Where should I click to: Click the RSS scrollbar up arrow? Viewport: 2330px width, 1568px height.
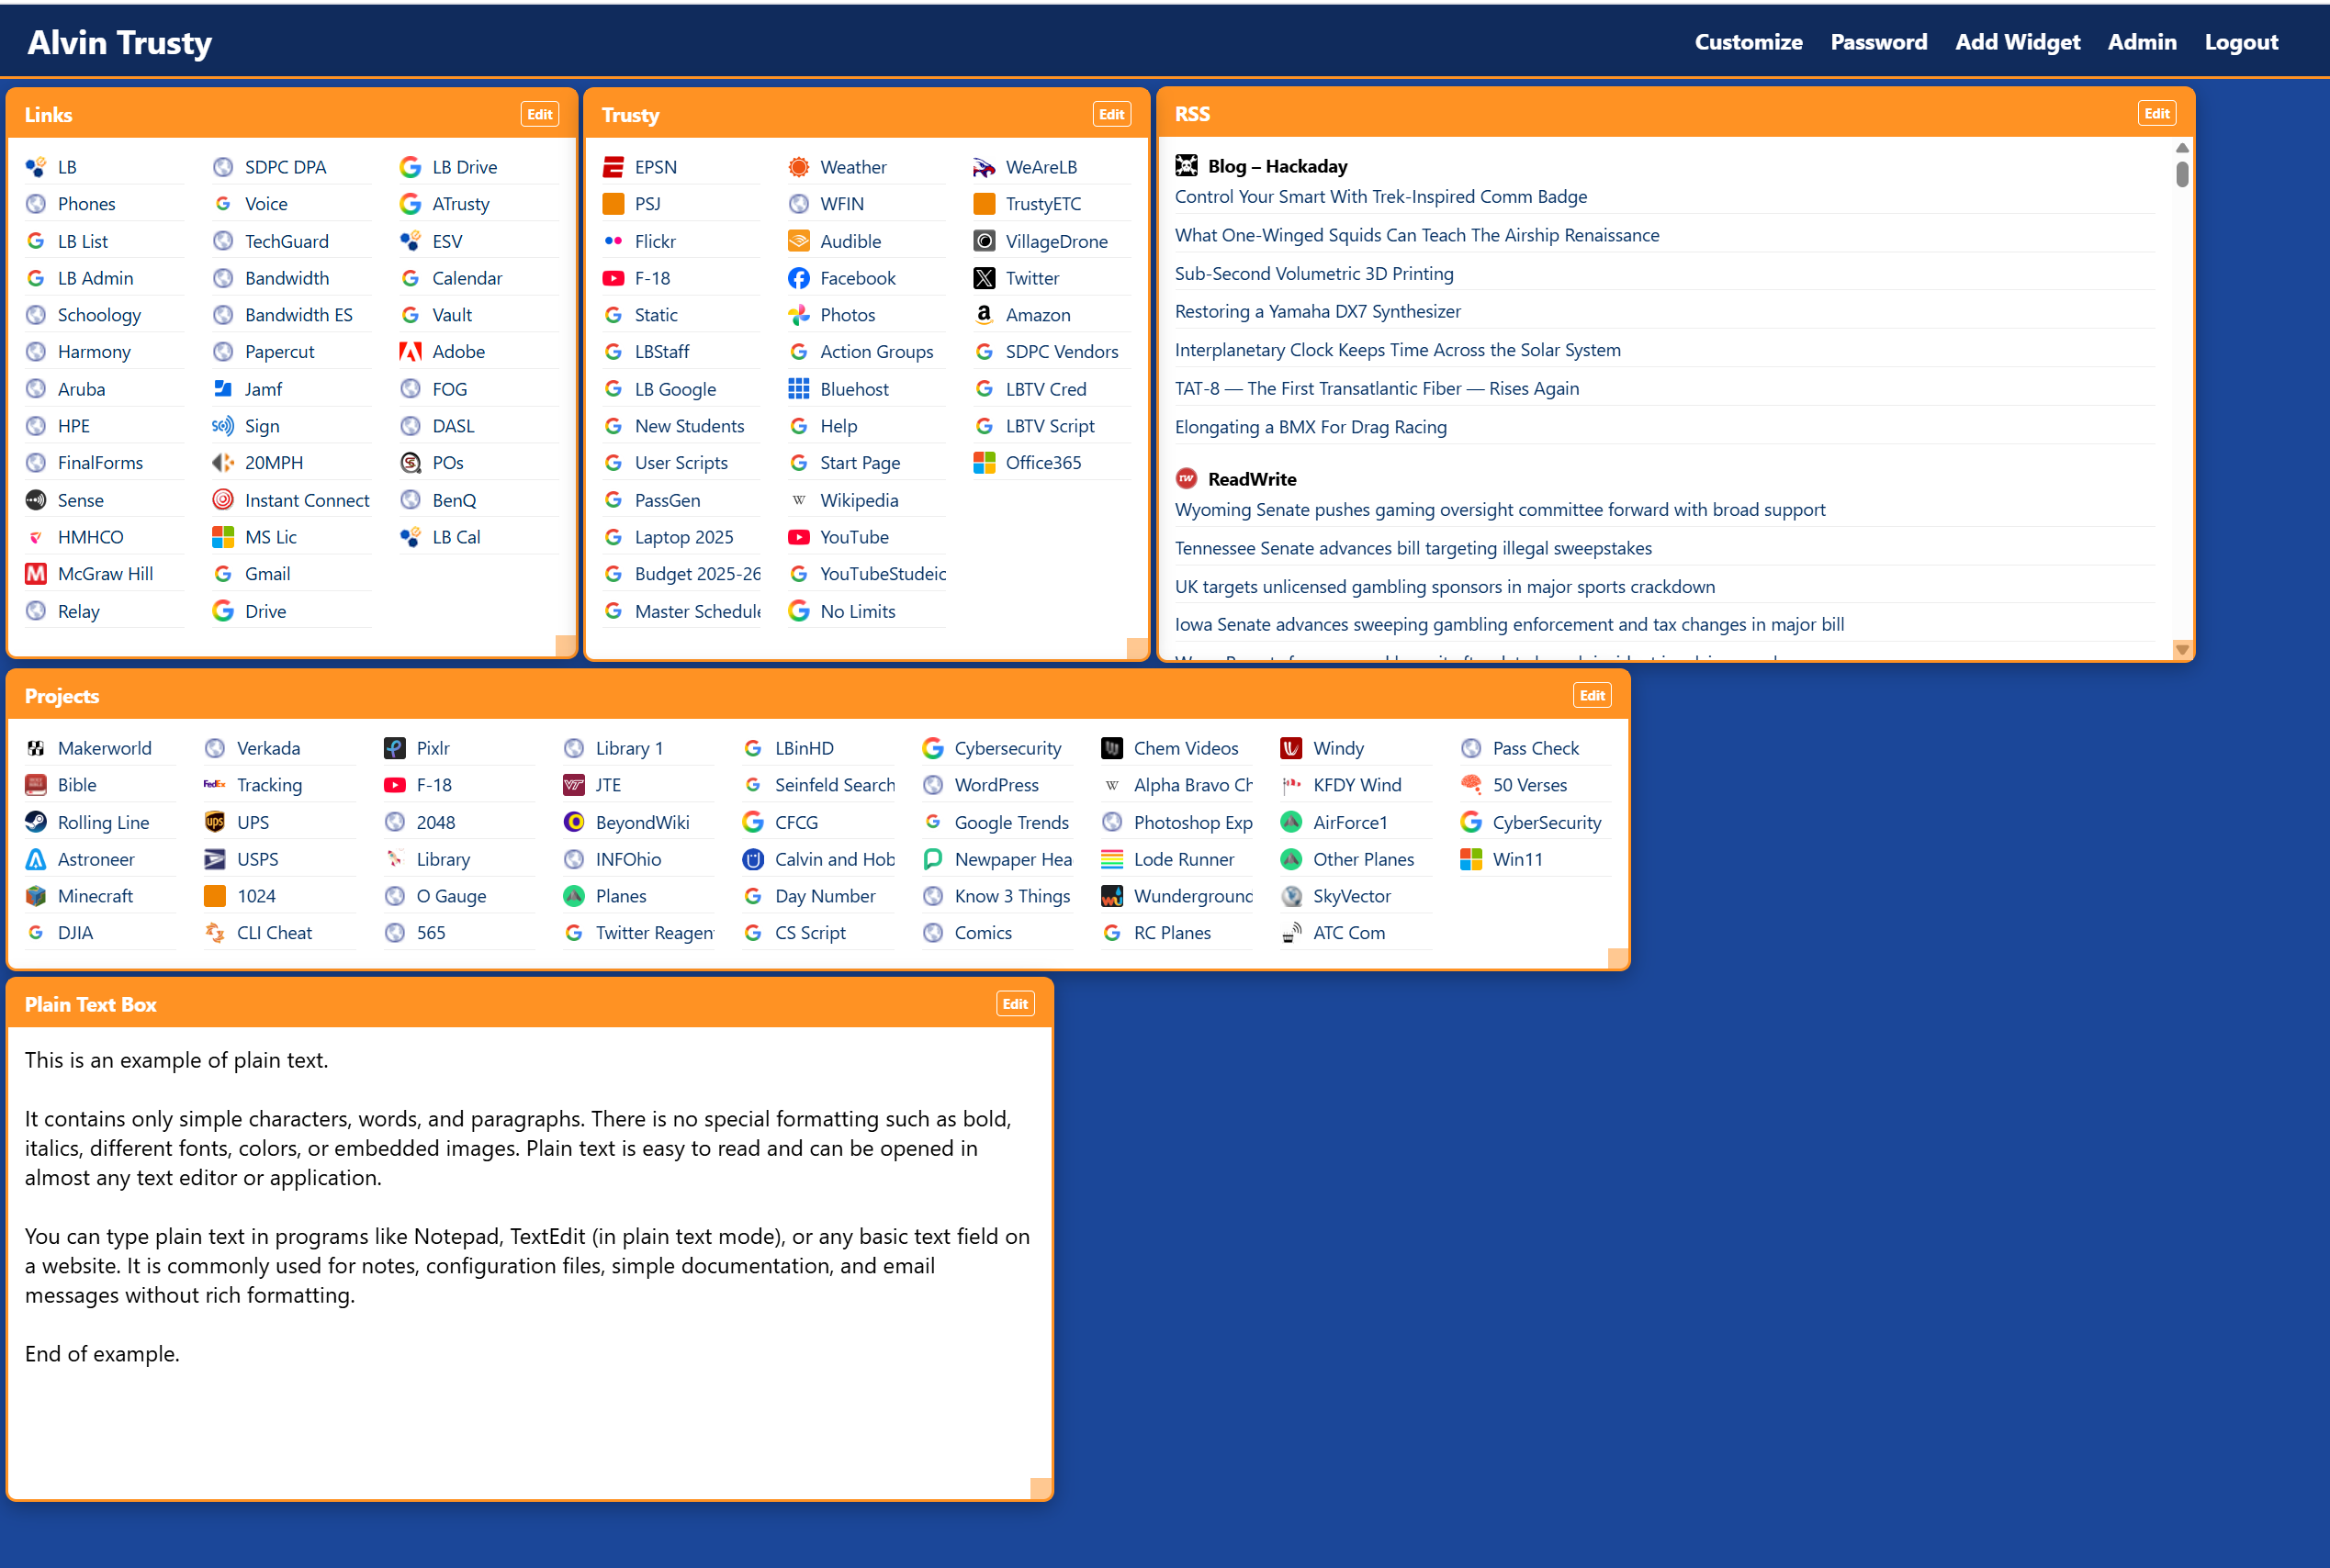(x=2182, y=148)
